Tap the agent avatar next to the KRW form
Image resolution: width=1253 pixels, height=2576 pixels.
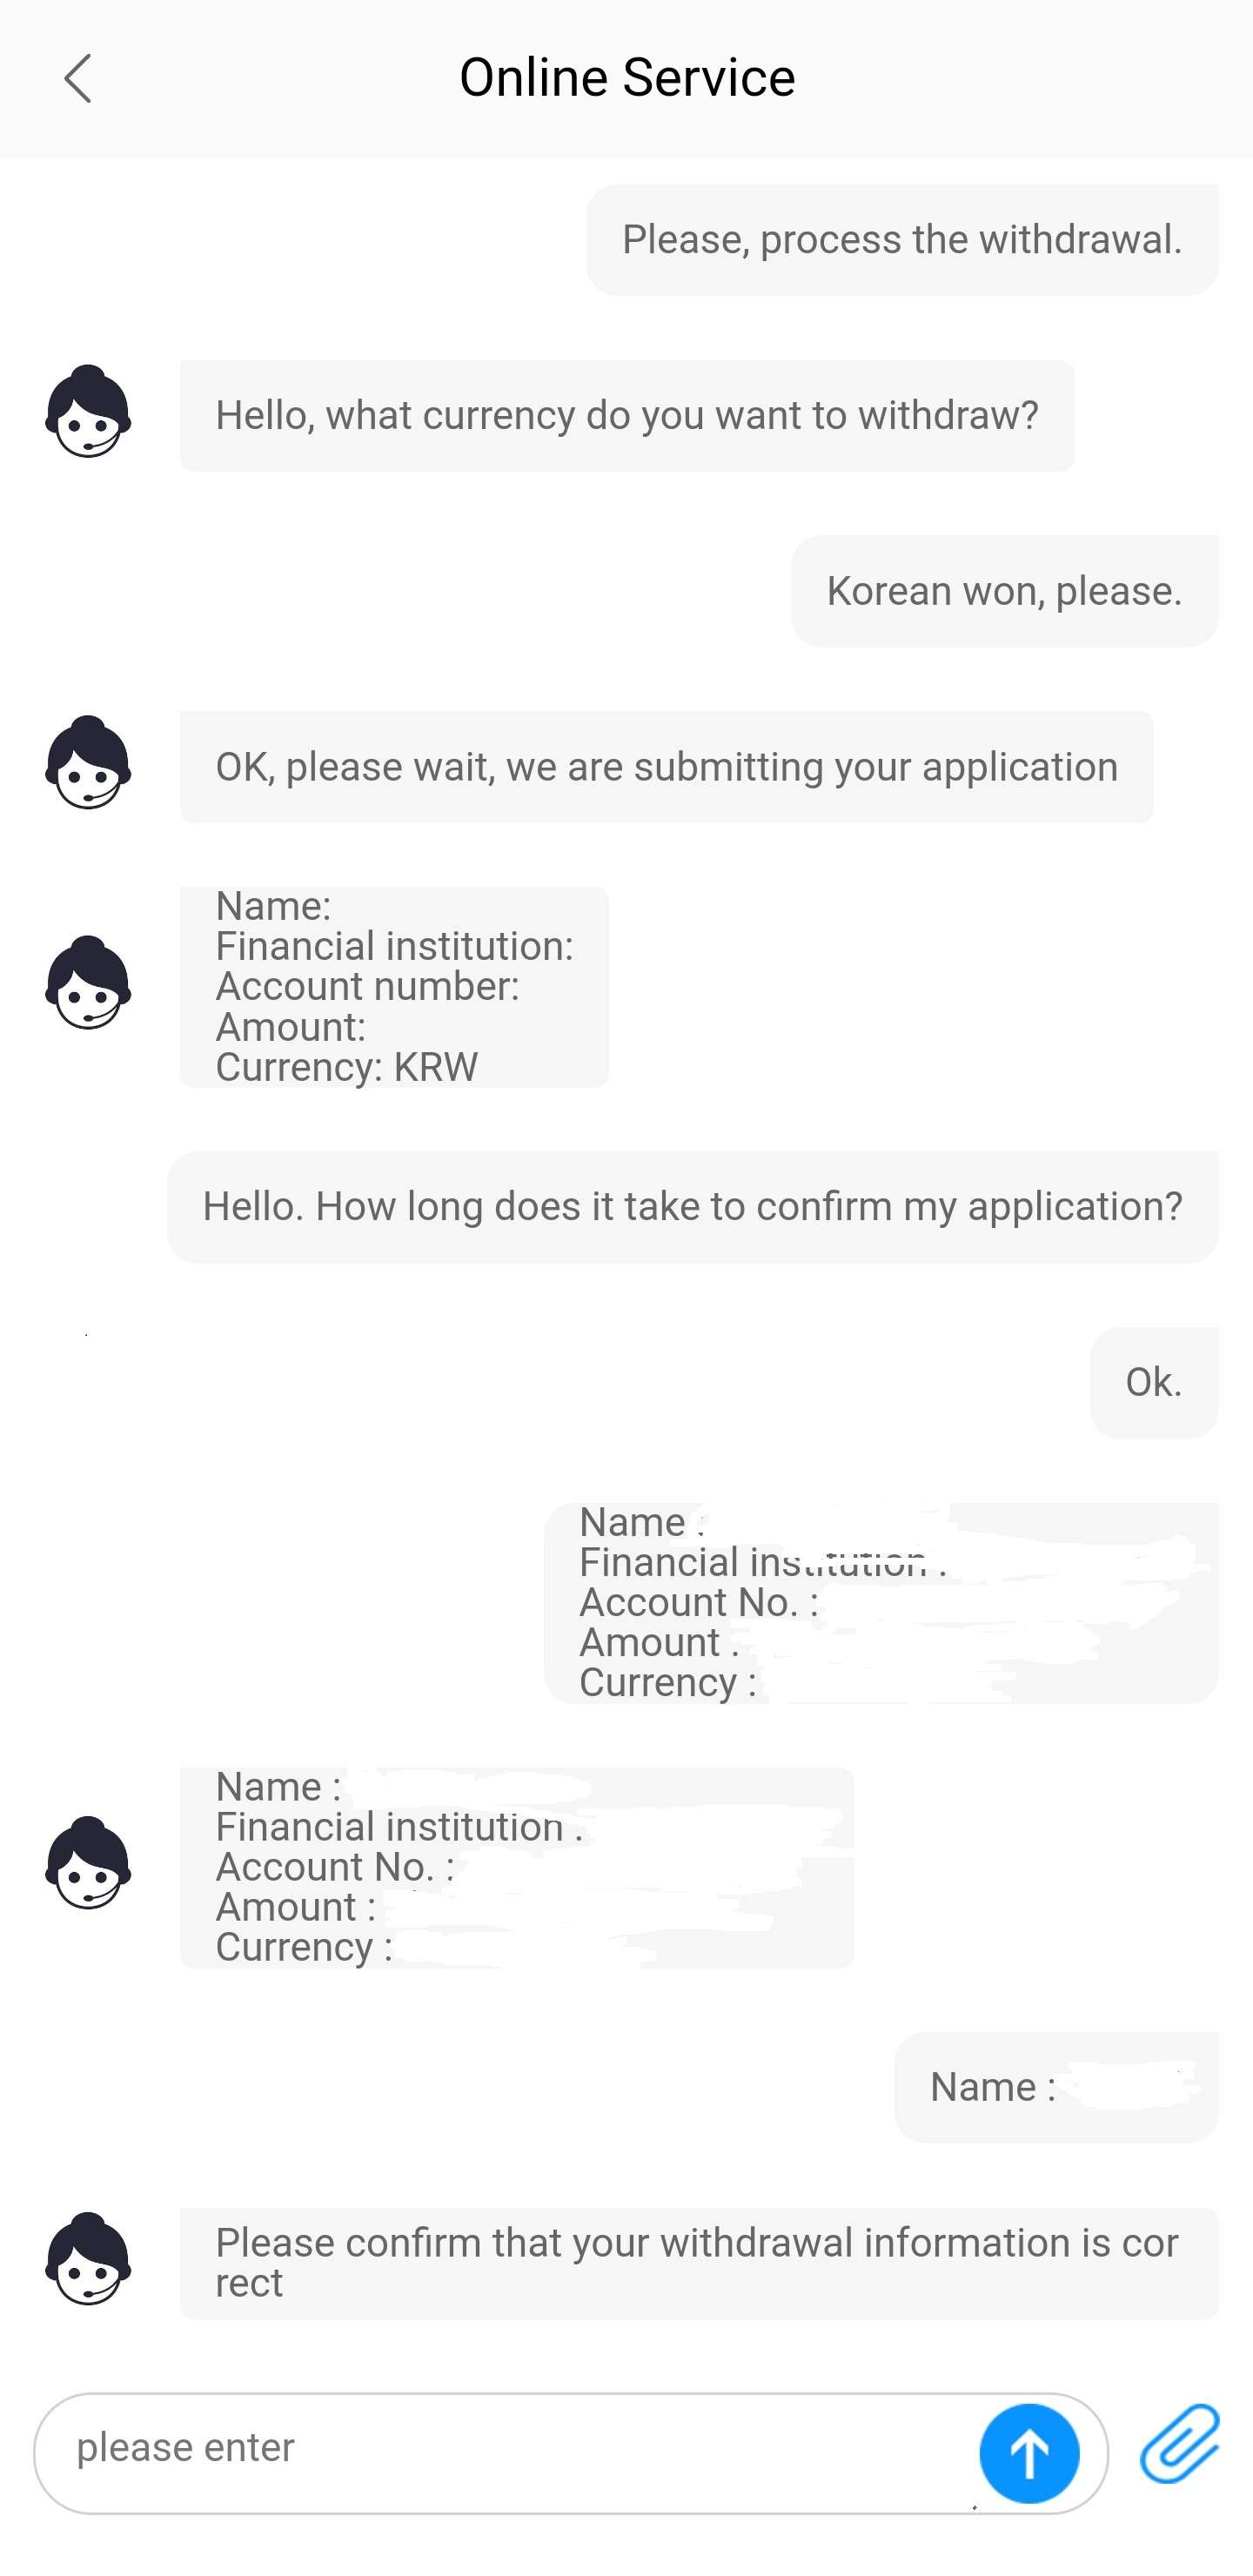88,983
